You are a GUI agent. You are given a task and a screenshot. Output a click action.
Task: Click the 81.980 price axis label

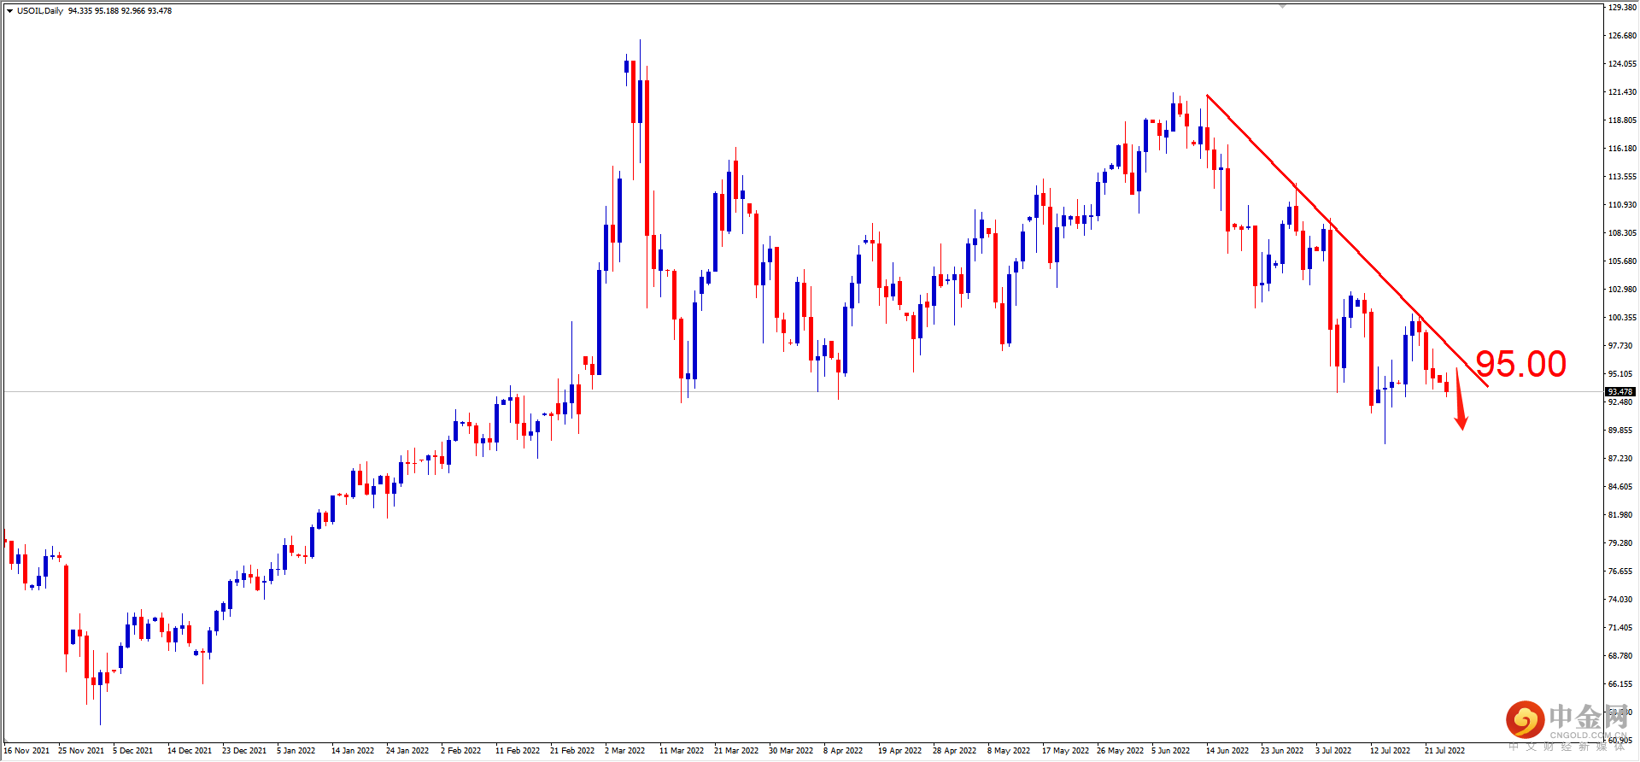1620,515
